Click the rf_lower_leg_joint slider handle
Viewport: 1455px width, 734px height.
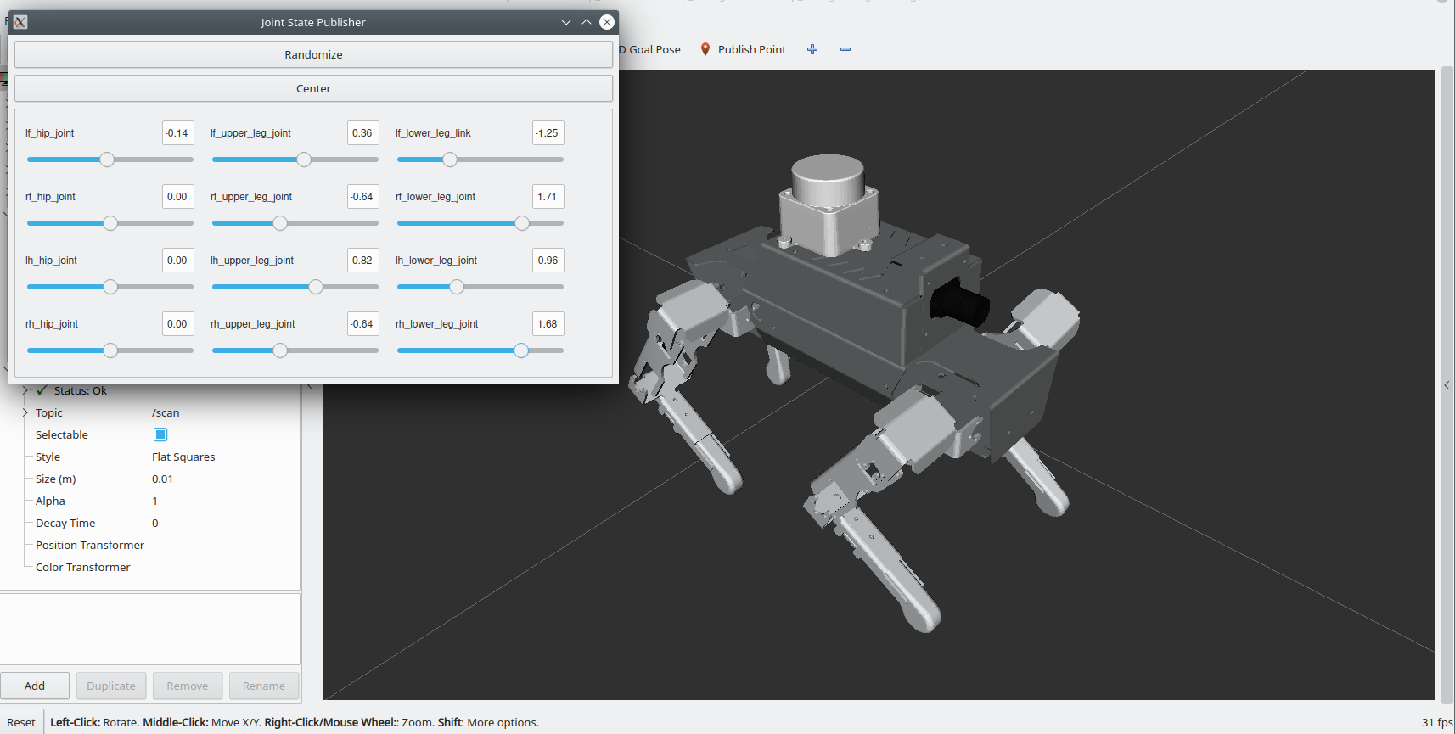(x=522, y=223)
